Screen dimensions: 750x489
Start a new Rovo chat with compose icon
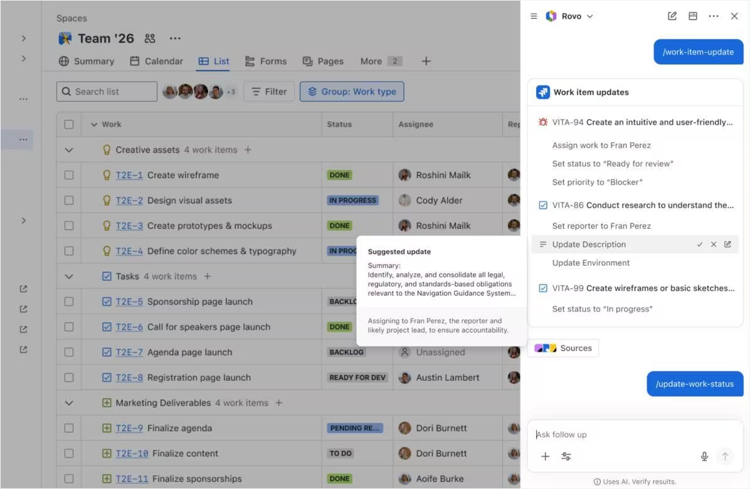[672, 16]
